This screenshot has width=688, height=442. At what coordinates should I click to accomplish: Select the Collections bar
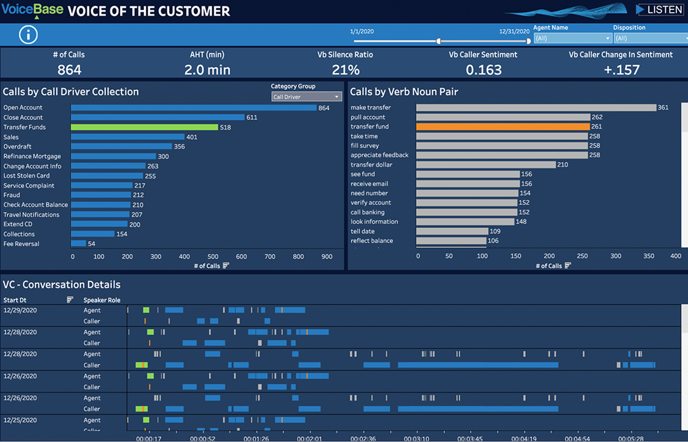(x=93, y=234)
